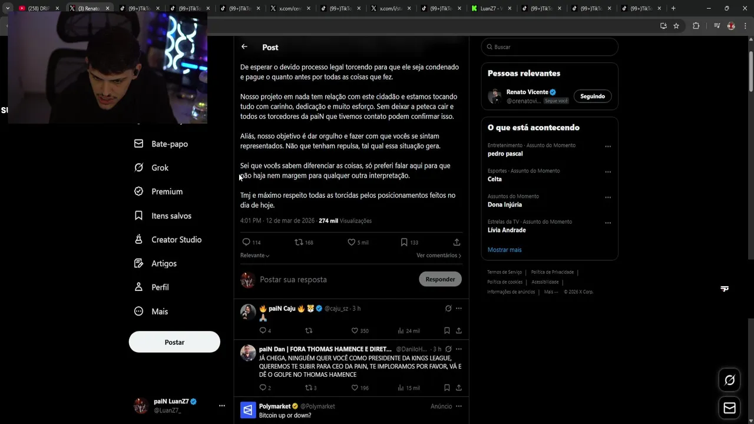
Task: Open the Mais sidebar menu
Action: (x=151, y=312)
